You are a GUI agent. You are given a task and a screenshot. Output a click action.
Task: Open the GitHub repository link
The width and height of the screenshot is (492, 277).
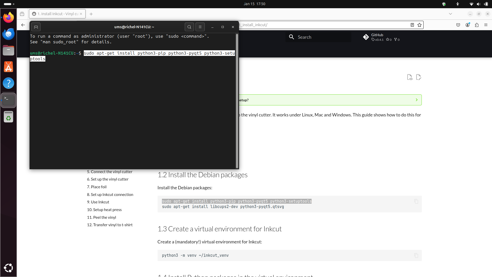381,37
